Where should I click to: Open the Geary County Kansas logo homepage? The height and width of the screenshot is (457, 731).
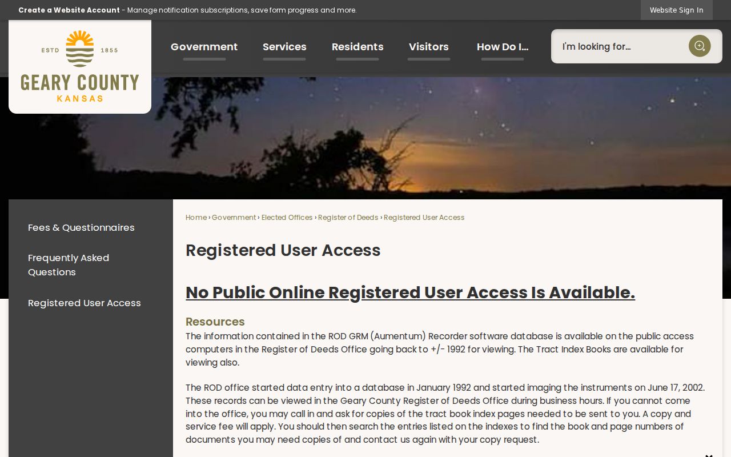point(80,66)
